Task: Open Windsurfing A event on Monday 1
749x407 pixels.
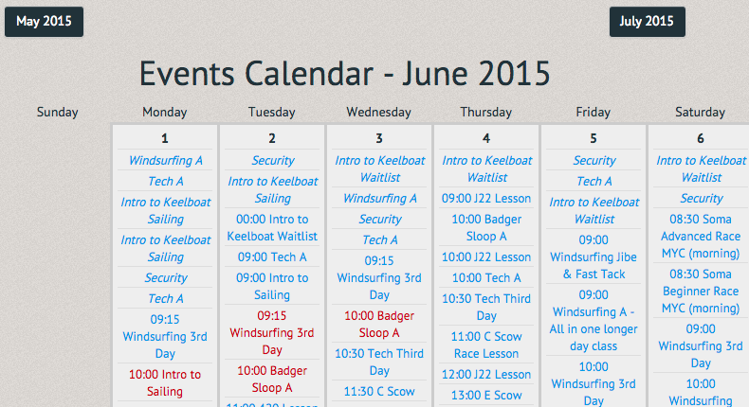Action: pyautogui.click(x=165, y=160)
